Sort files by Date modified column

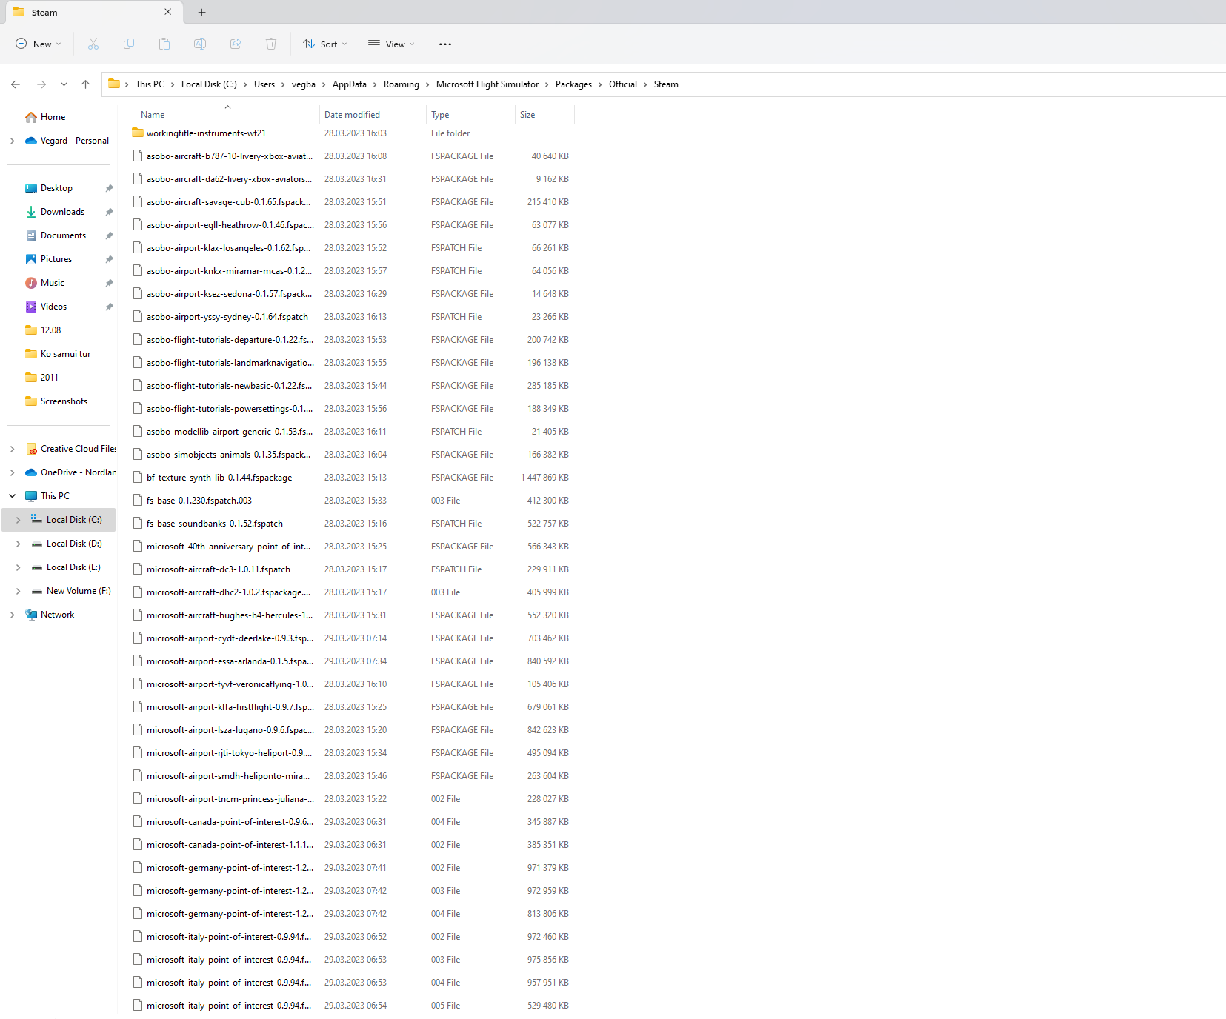[x=352, y=115]
